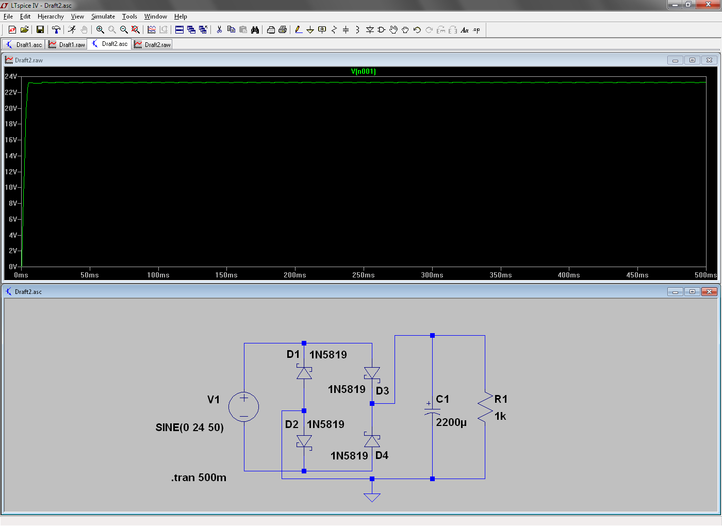722x526 pixels.
Task: Click the Open file folder icon
Action: pos(24,30)
